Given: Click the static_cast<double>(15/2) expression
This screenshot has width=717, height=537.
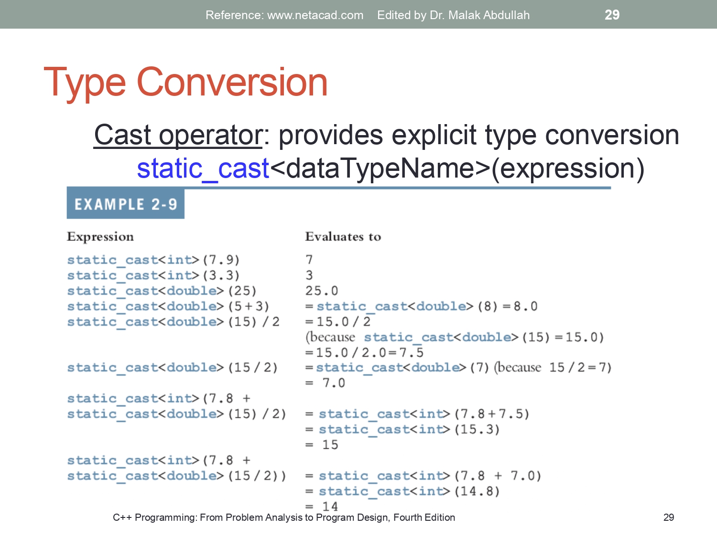Looking at the screenshot, I should (172, 368).
